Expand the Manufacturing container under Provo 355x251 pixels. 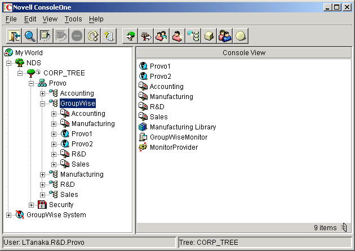pos(42,174)
